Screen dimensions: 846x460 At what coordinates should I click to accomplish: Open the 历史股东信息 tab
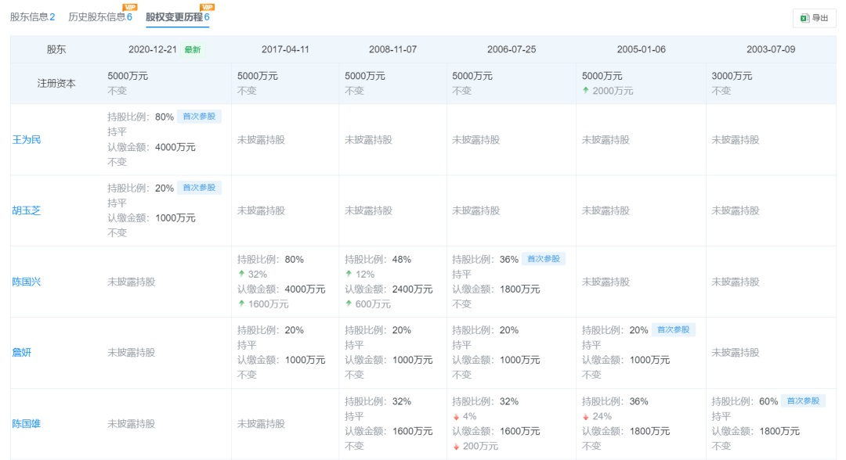click(99, 16)
